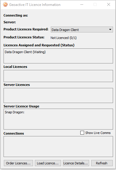116x170 pixels.
Task: Open Licence Details... dialog
Action: (76, 163)
